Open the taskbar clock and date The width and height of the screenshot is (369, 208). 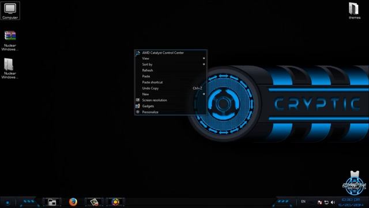(x=351, y=202)
